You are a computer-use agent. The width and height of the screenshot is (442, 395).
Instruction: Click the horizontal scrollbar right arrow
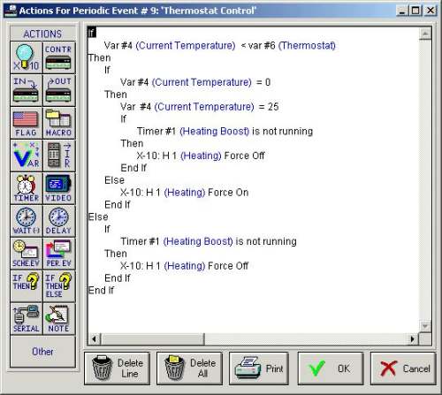point(413,339)
